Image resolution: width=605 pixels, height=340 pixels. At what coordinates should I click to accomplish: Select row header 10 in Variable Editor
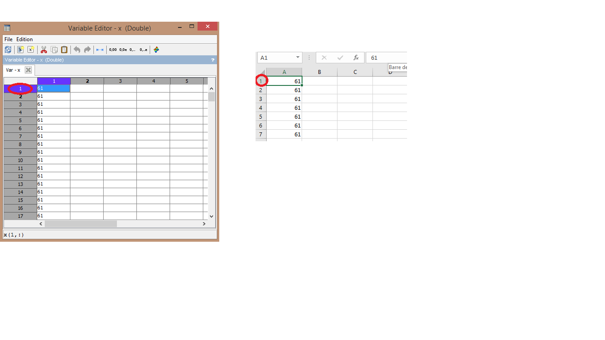(20, 160)
